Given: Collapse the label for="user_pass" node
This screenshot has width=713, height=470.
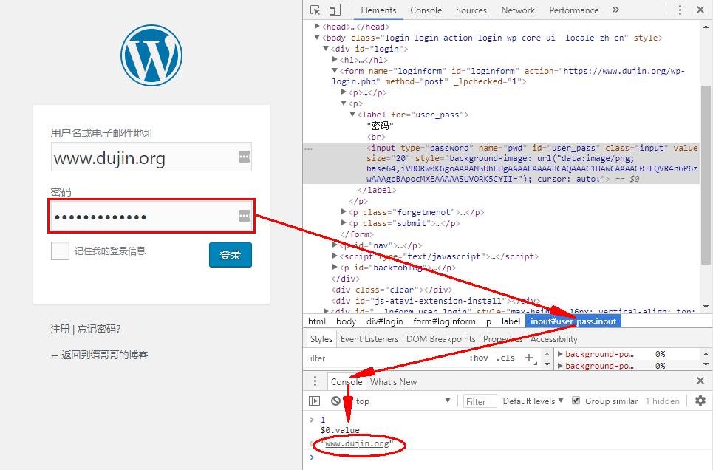Looking at the screenshot, I should tap(352, 115).
